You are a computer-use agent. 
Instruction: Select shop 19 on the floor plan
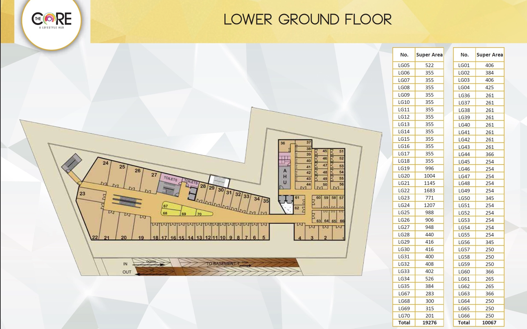coord(142,228)
